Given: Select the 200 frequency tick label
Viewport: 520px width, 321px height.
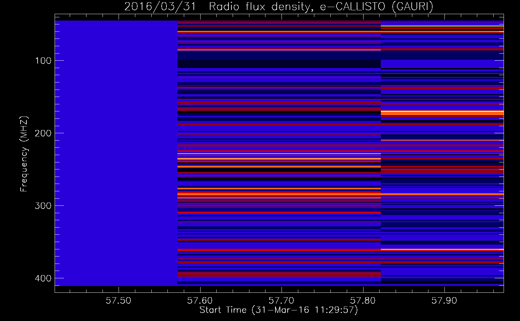Looking at the screenshot, I should 43,133.
